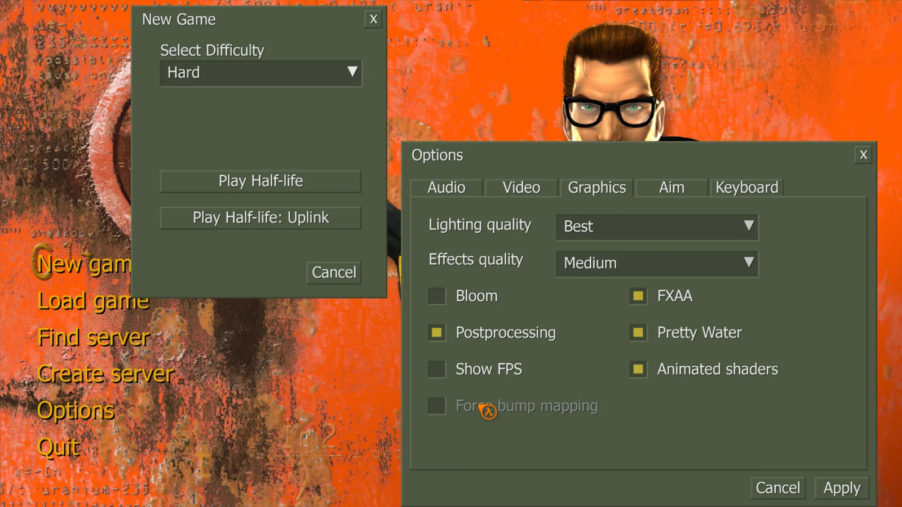
Task: Choose Create server in main menu
Action: pos(105,375)
